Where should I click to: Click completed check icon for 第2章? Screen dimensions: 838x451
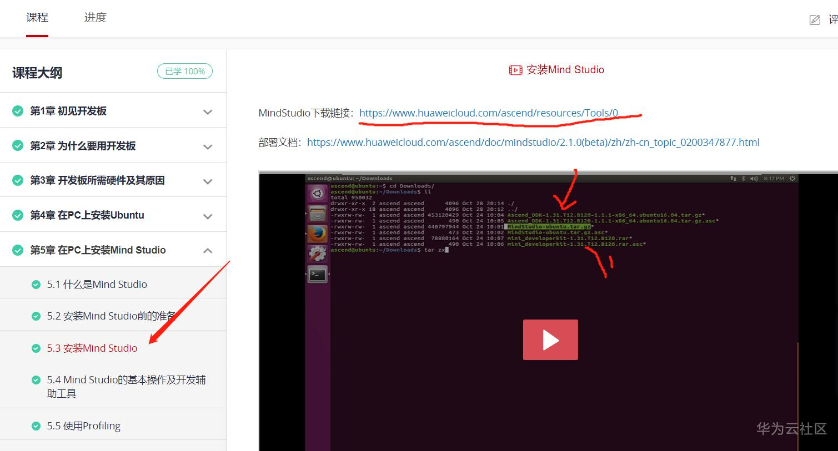coord(18,146)
